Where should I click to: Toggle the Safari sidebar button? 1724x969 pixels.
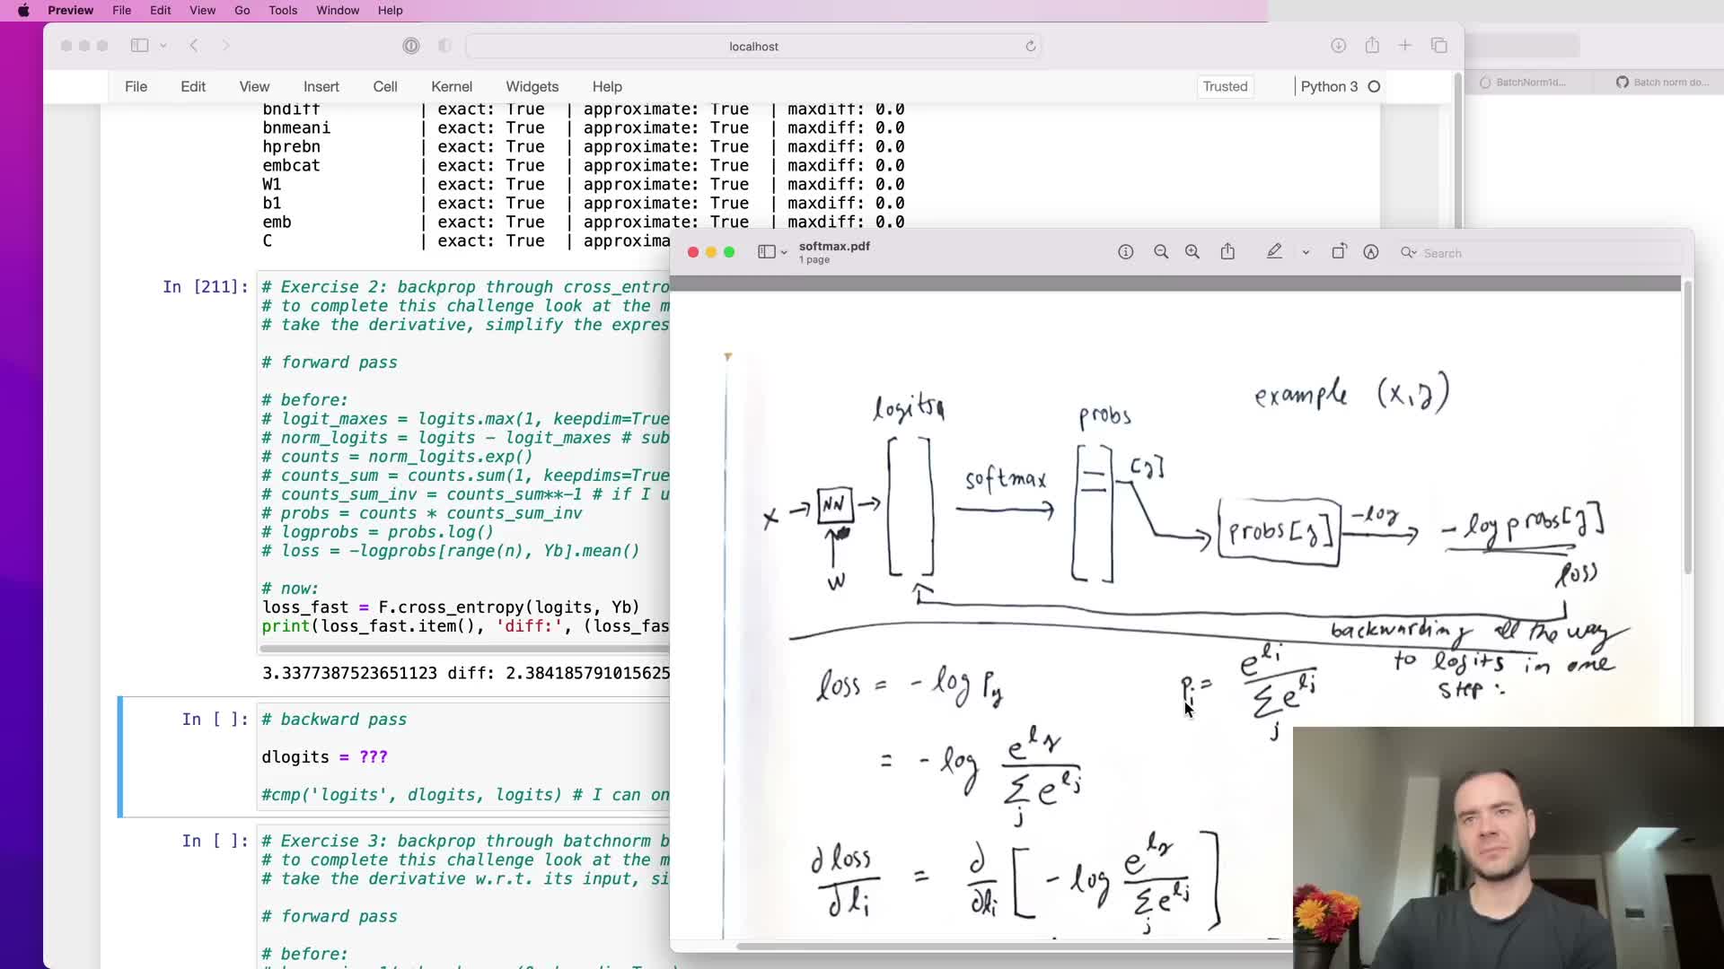coord(139,46)
